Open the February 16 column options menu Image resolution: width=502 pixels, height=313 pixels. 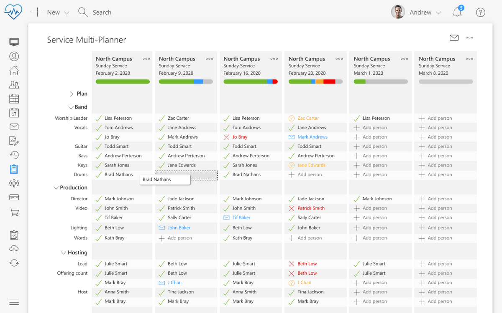pos(274,59)
